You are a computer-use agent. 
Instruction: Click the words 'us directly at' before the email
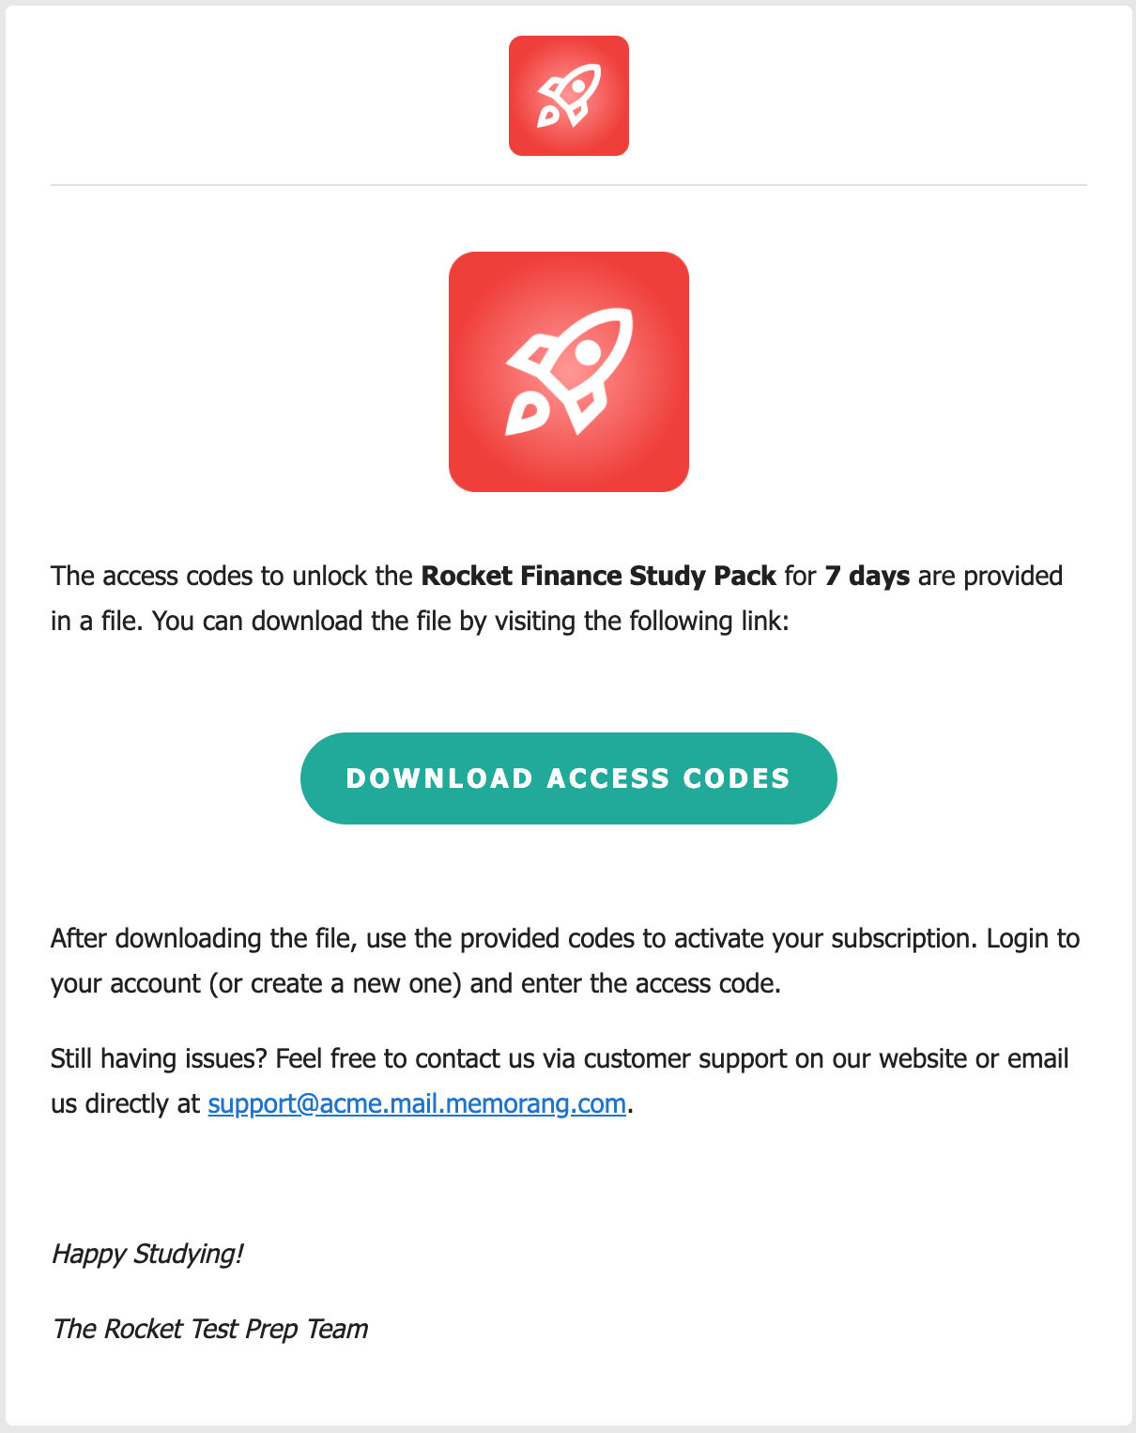[x=125, y=1103]
